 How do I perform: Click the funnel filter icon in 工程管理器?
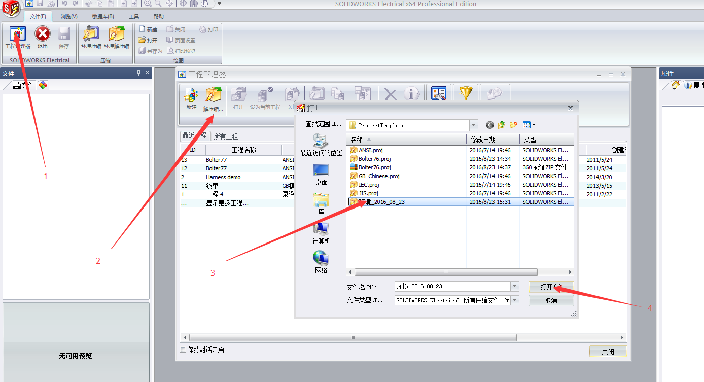pyautogui.click(x=465, y=94)
